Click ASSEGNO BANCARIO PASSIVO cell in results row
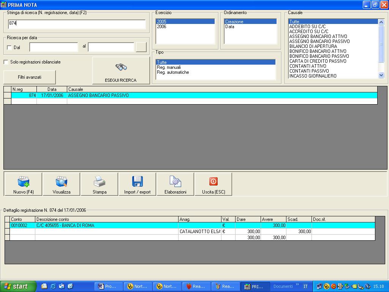This screenshot has height=292, width=389. (222, 95)
